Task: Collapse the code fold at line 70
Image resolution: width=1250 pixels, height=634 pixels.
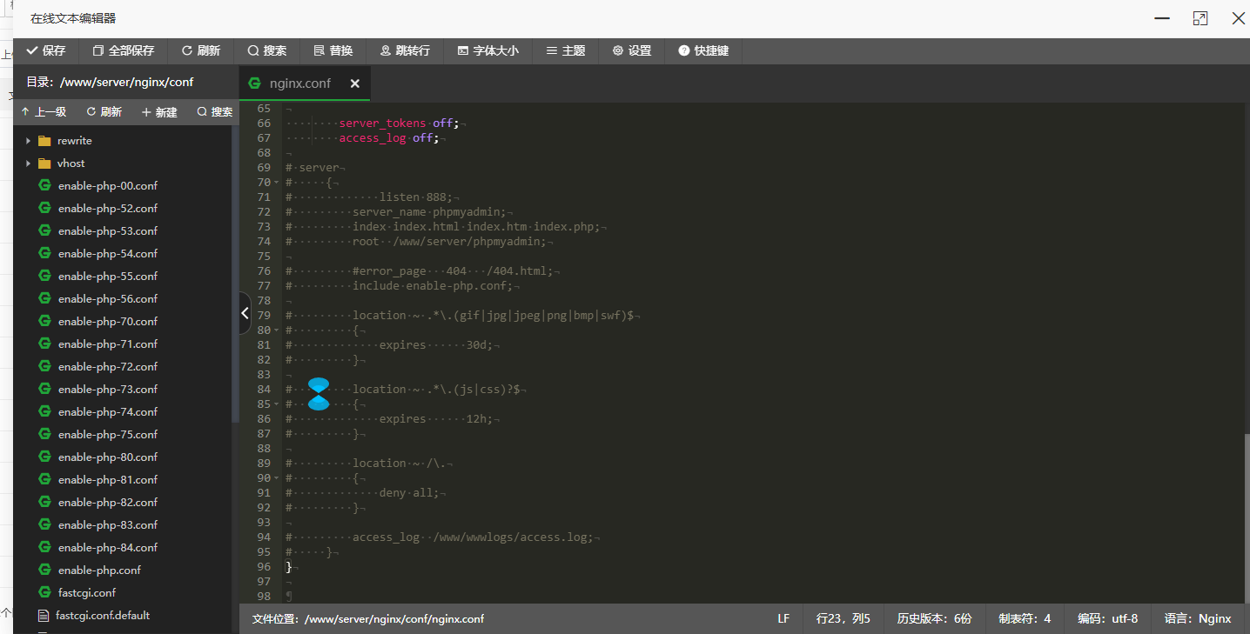Action: 275,183
